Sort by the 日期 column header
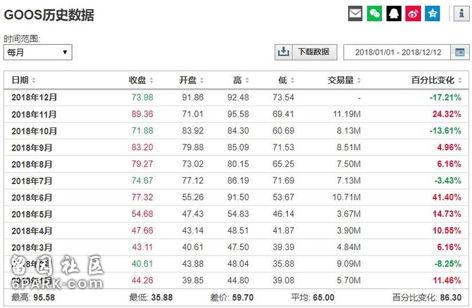 tap(24, 80)
